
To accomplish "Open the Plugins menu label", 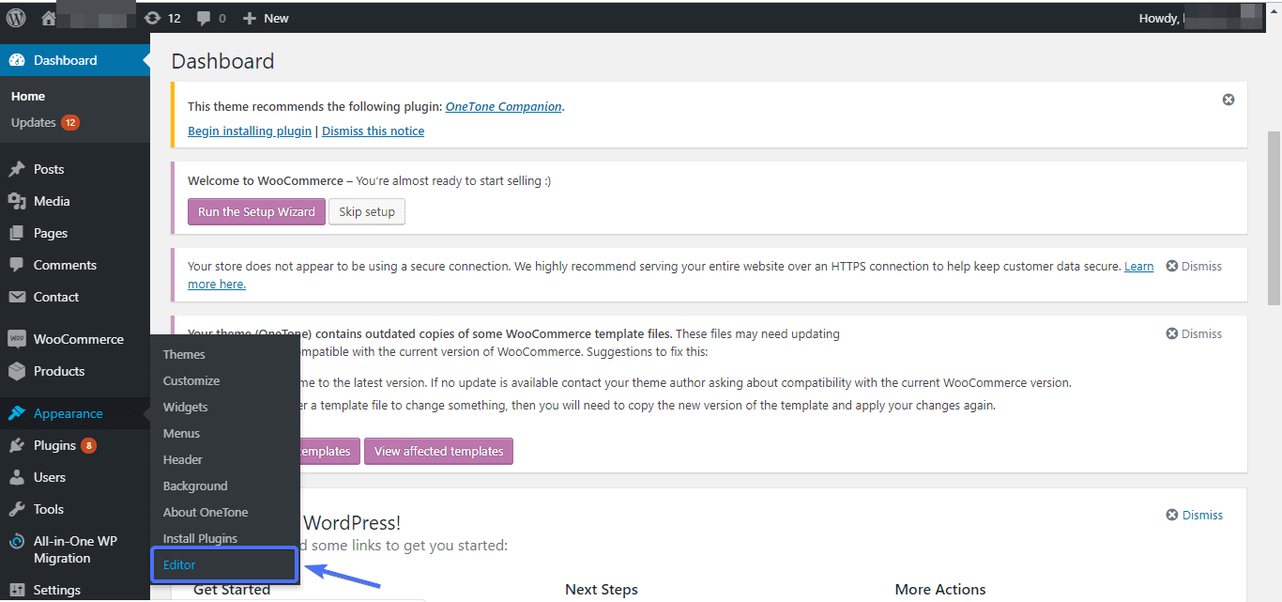I will tap(54, 445).
